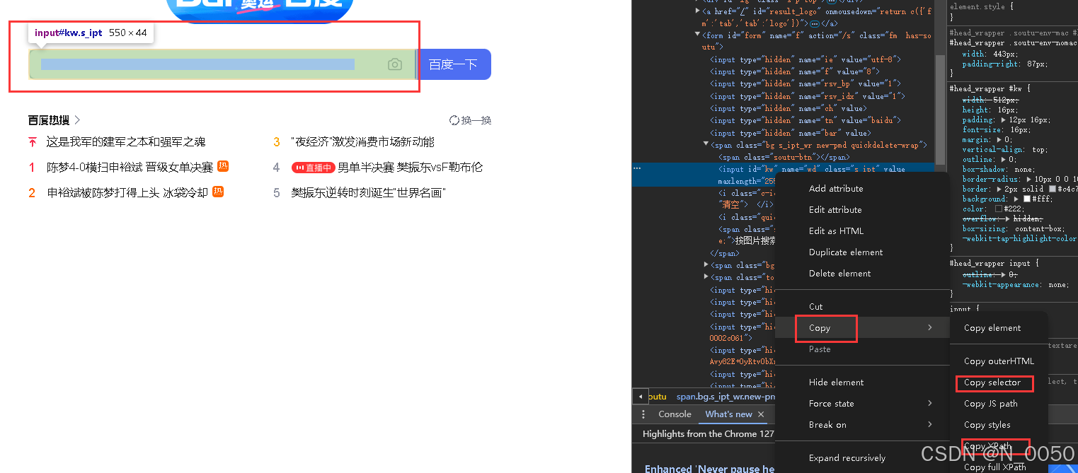
Task: Click the breadcrumb scroll-left arrow
Action: coord(640,397)
